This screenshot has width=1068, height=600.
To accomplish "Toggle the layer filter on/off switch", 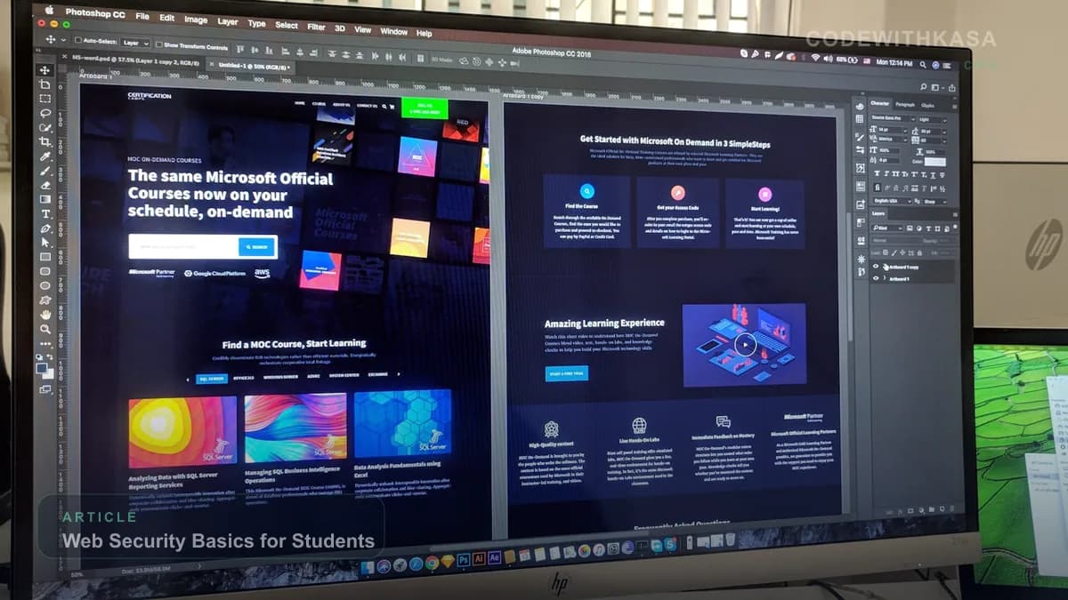I will pyautogui.click(x=955, y=227).
